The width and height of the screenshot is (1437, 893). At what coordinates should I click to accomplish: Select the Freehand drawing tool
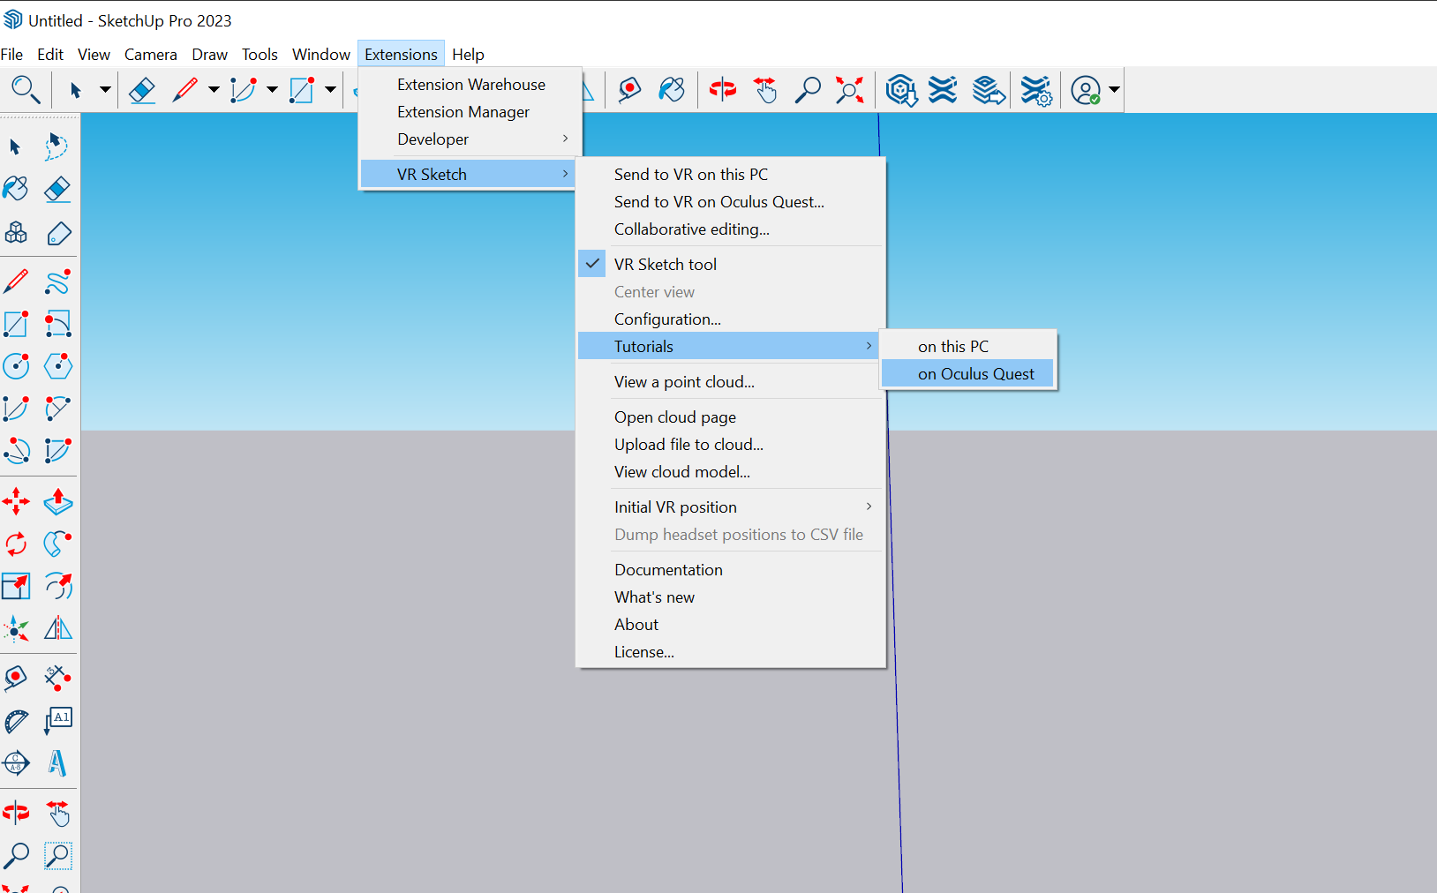tap(57, 281)
